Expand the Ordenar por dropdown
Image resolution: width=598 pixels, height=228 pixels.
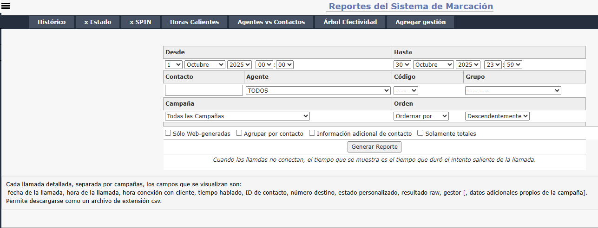coord(421,116)
